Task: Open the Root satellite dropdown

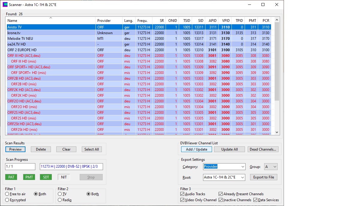Action: [x=224, y=177]
